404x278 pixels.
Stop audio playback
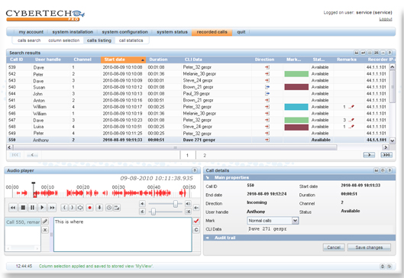23,208
